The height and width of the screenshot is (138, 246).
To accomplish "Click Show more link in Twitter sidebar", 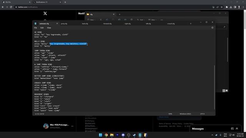I will point(164,117).
